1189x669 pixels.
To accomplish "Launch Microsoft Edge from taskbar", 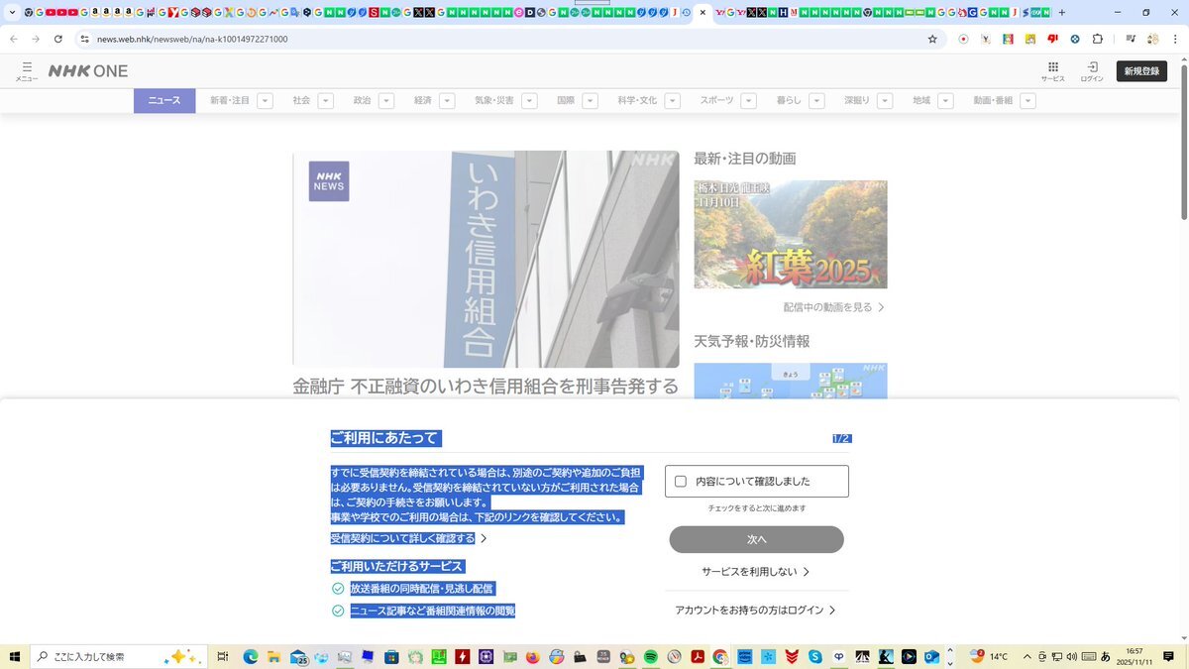I will pyautogui.click(x=250, y=656).
